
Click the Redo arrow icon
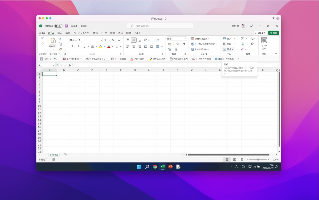tap(43, 44)
